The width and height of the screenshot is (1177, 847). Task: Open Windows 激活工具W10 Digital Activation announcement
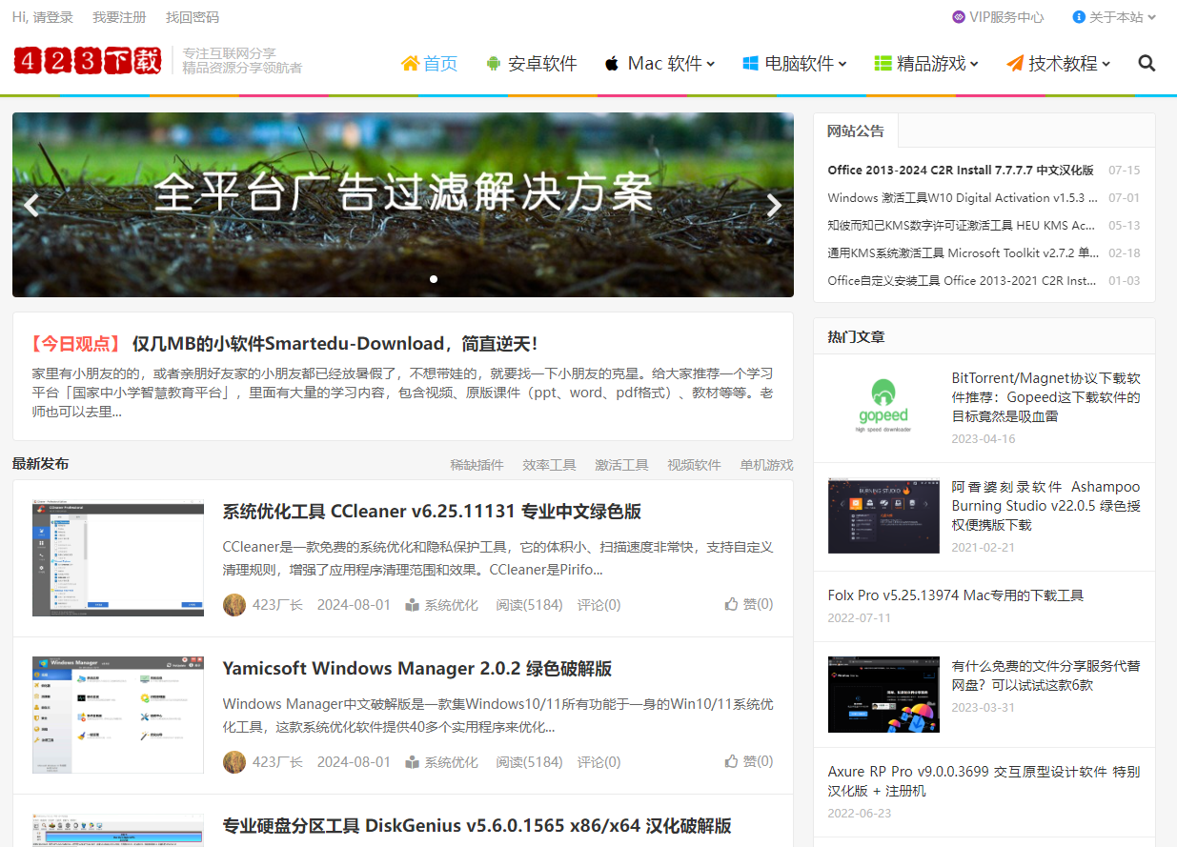(x=963, y=198)
